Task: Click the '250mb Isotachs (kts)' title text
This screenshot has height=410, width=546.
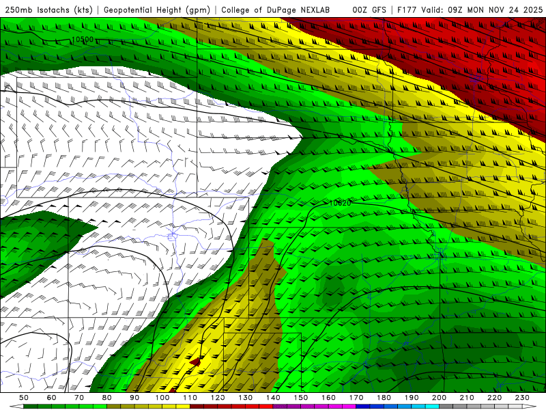Action: pos(48,10)
